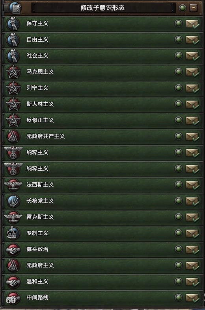Click the hammer-and-sickle star icon for 马克思主义
This screenshot has height=310, width=205.
coord(13,72)
